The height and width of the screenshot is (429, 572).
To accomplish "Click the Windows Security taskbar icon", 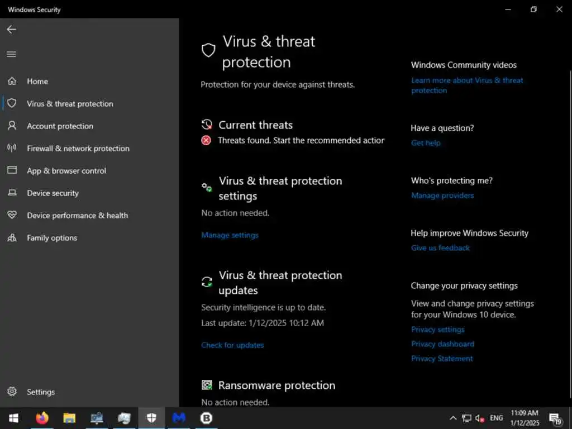I will click(x=151, y=418).
